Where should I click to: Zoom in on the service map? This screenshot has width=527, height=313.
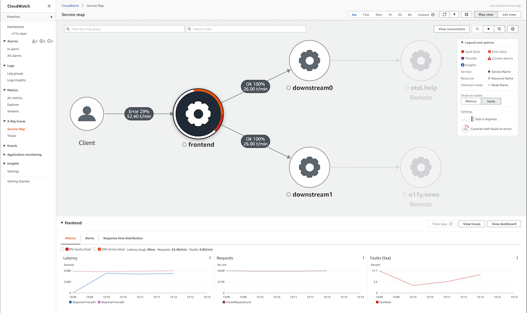477,29
